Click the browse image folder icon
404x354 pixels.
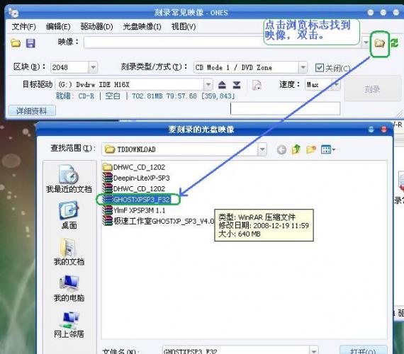[x=379, y=43]
